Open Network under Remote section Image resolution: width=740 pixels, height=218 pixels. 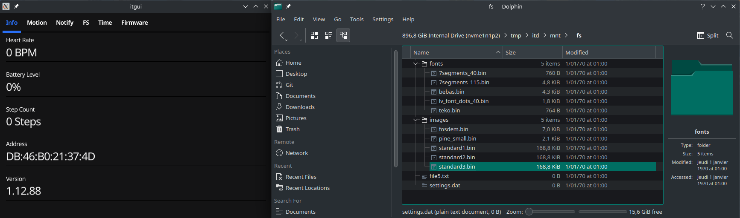296,153
